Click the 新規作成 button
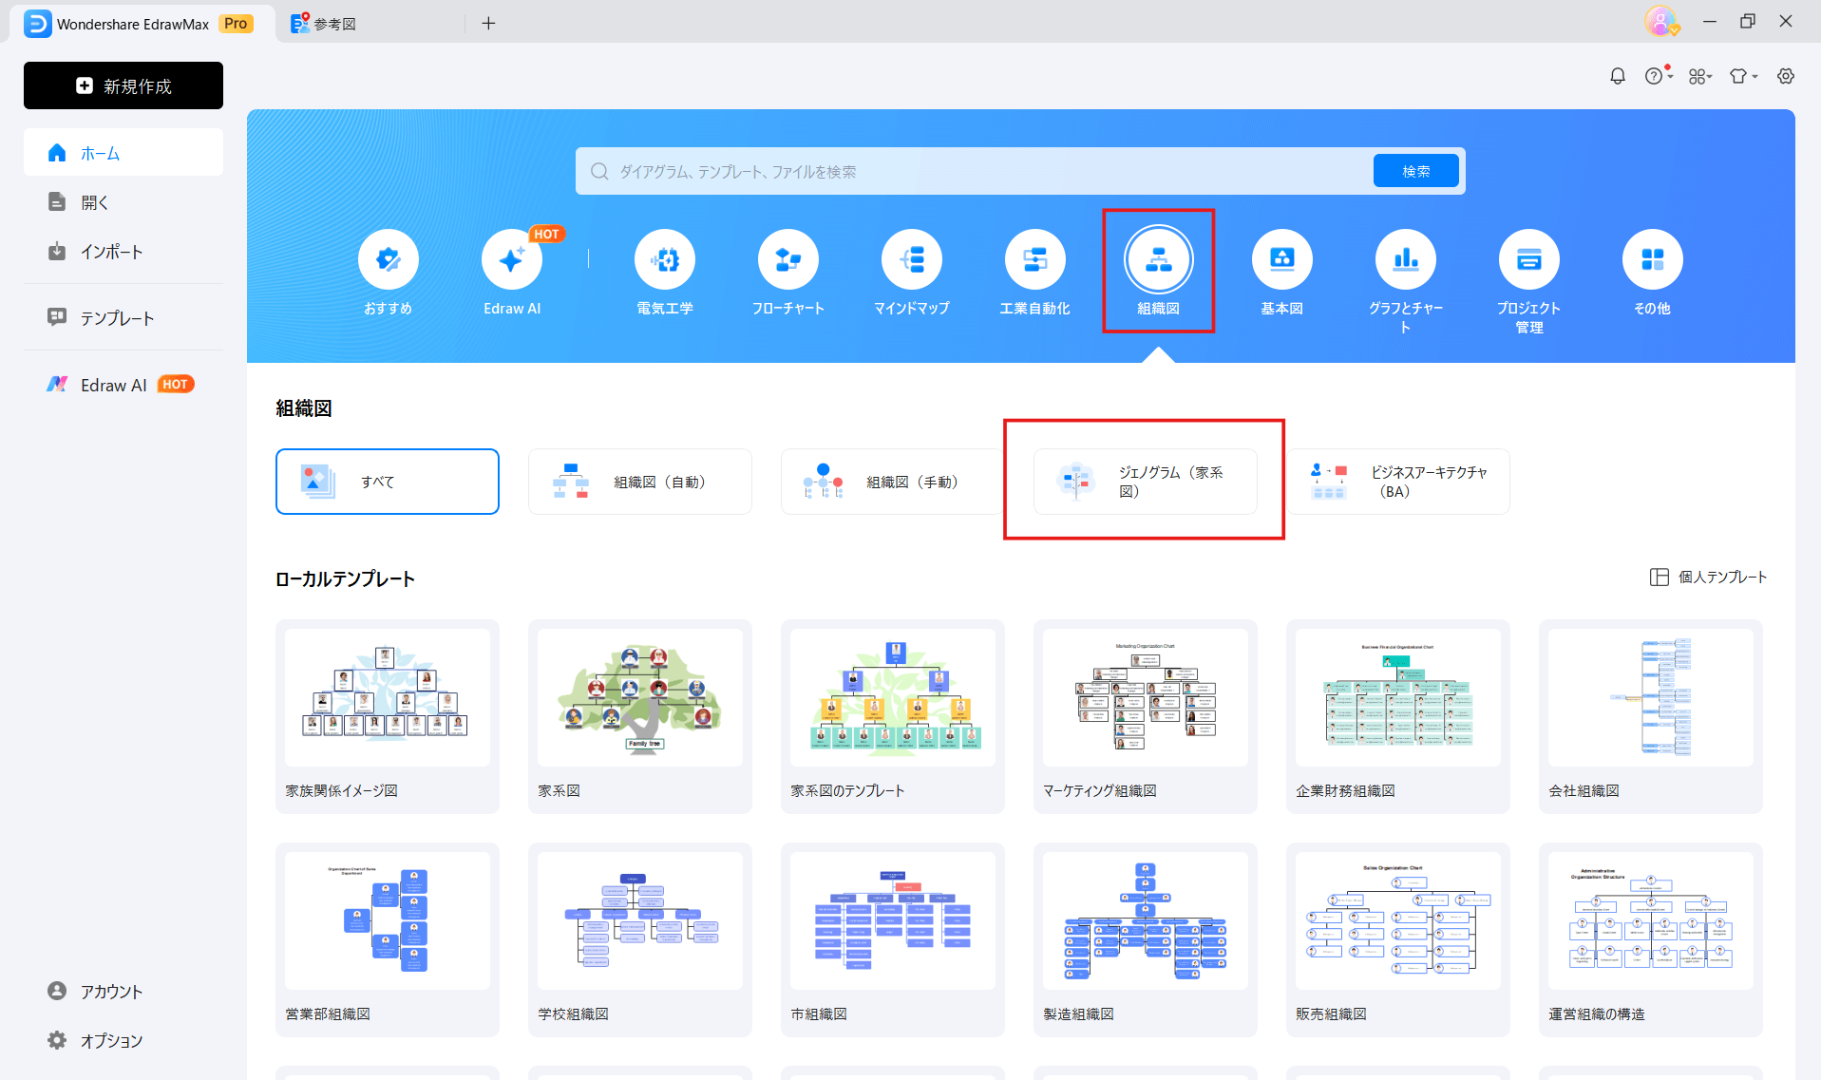Image resolution: width=1821 pixels, height=1080 pixels. point(123,85)
